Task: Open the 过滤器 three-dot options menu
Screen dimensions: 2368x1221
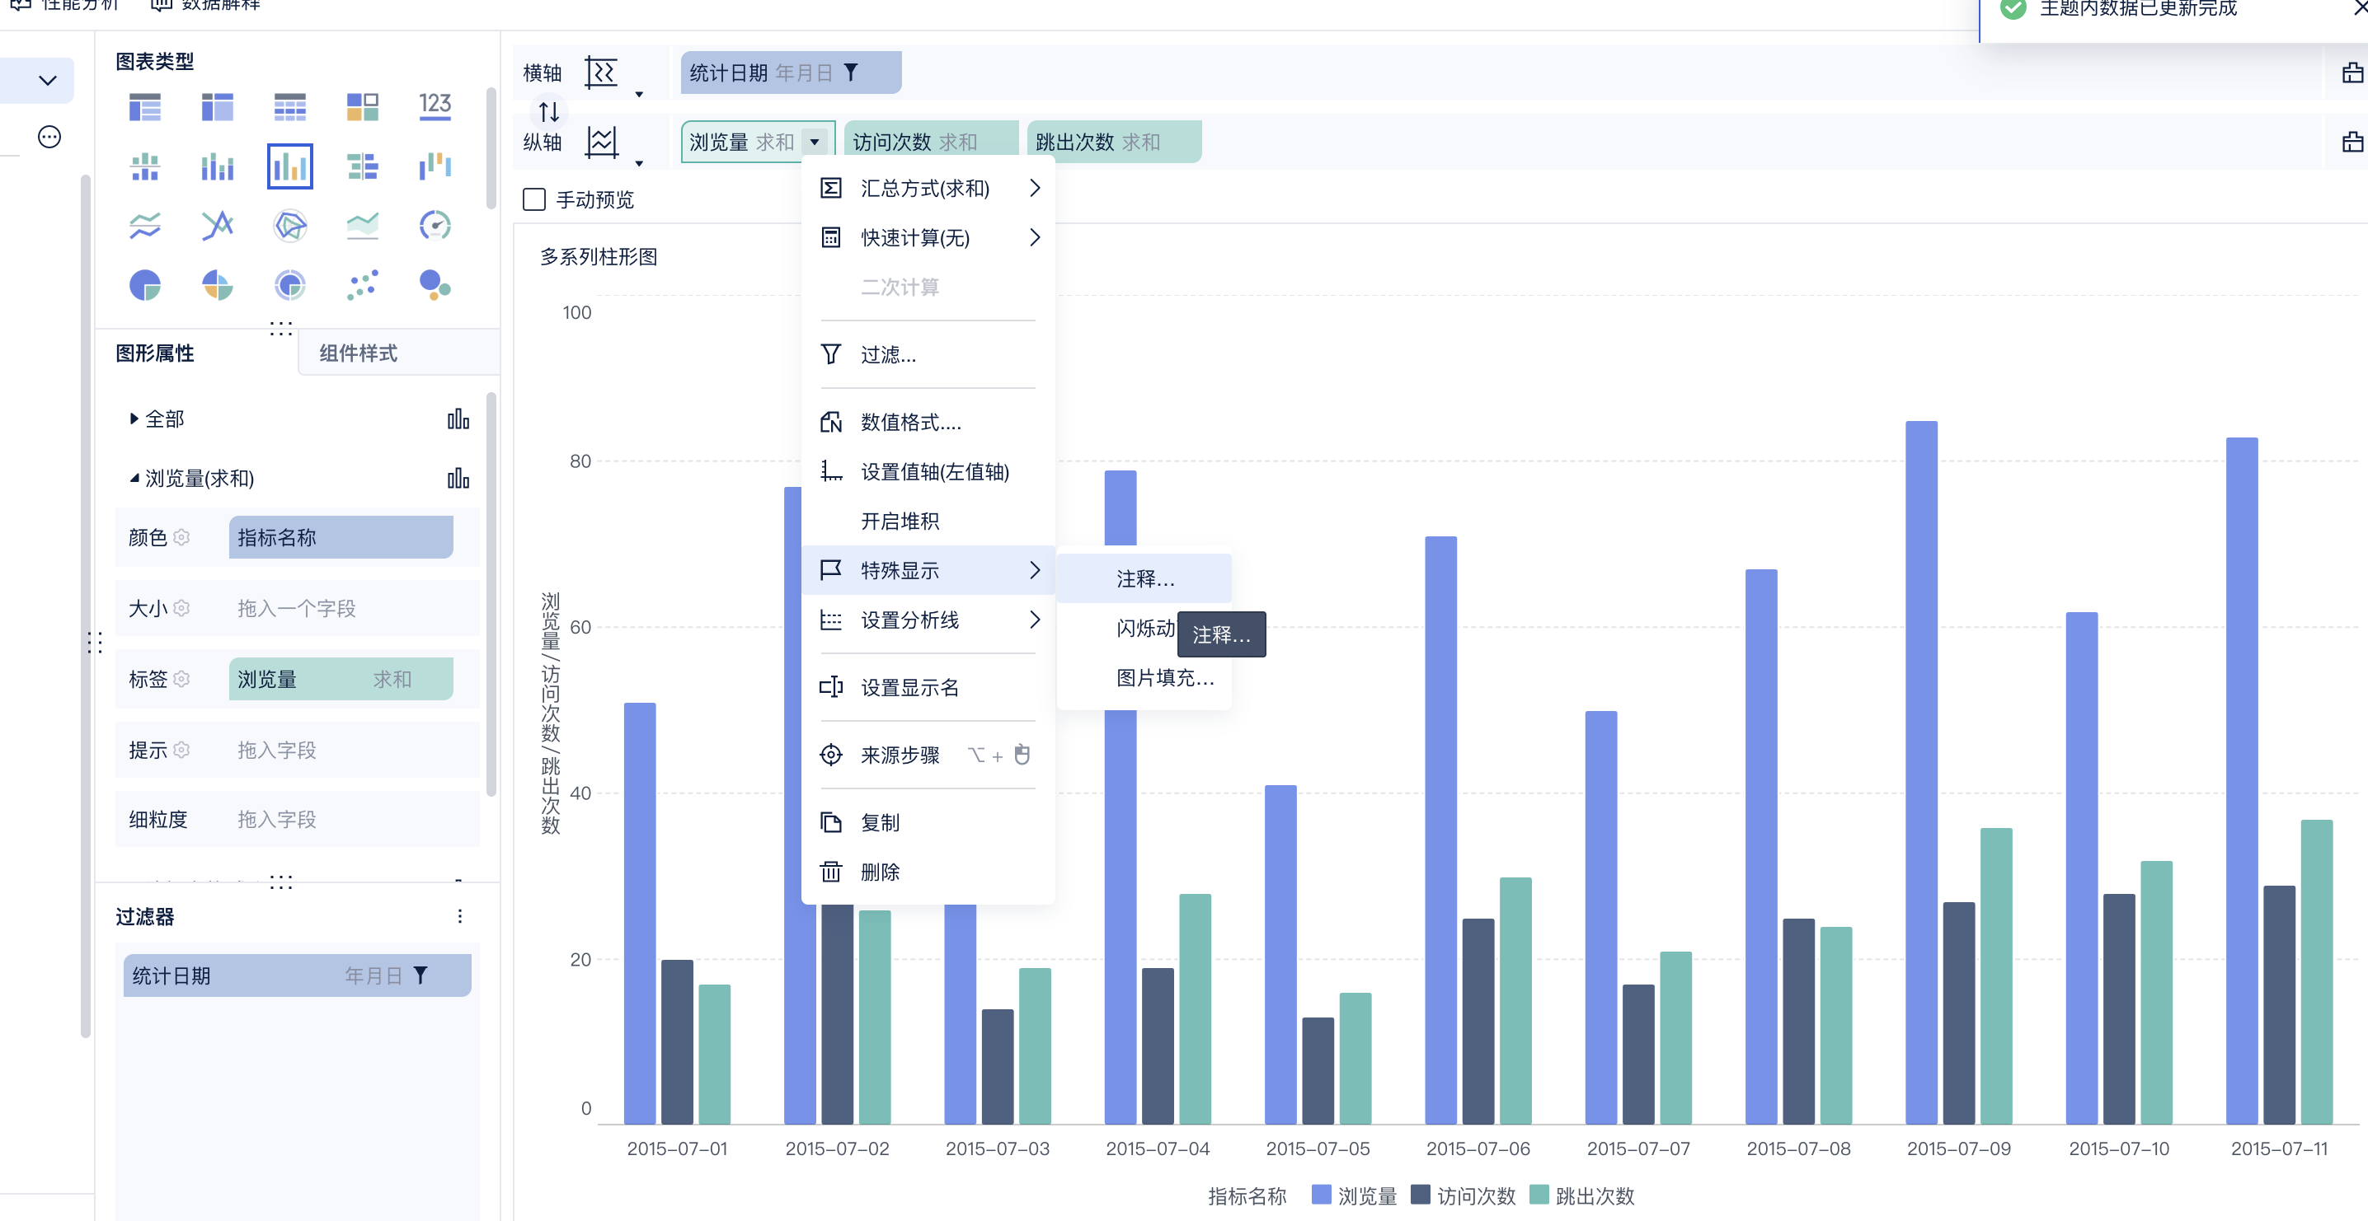Action: coord(459,916)
